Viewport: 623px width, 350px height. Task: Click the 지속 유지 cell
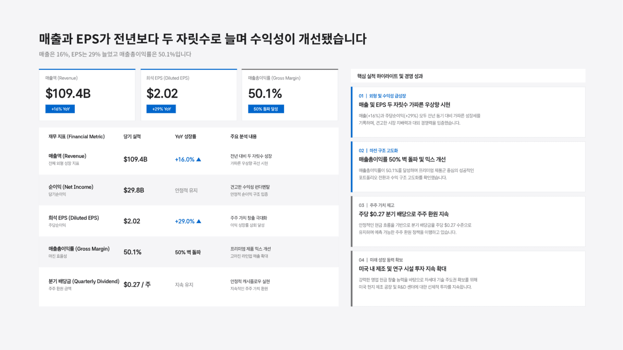point(184,285)
